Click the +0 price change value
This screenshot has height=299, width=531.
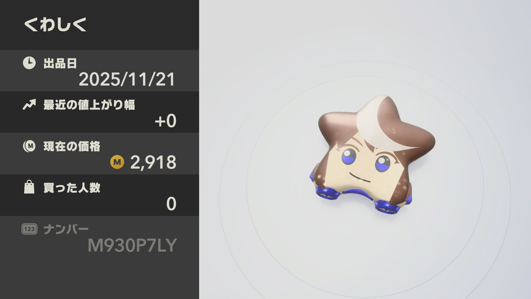[x=165, y=121]
